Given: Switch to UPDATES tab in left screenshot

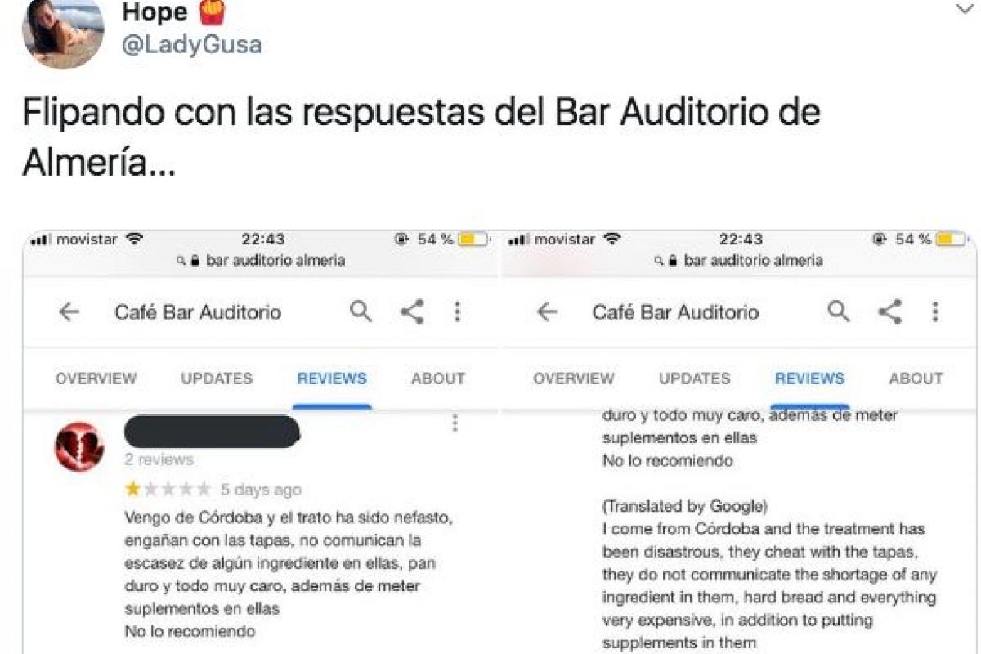Looking at the screenshot, I should [217, 379].
